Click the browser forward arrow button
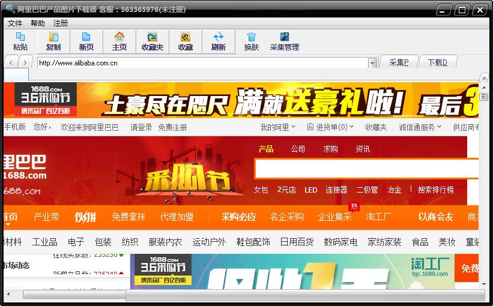The image size is (493, 306). coord(25,62)
